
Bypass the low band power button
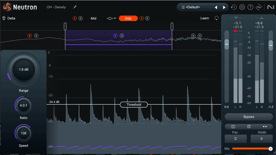30,35
